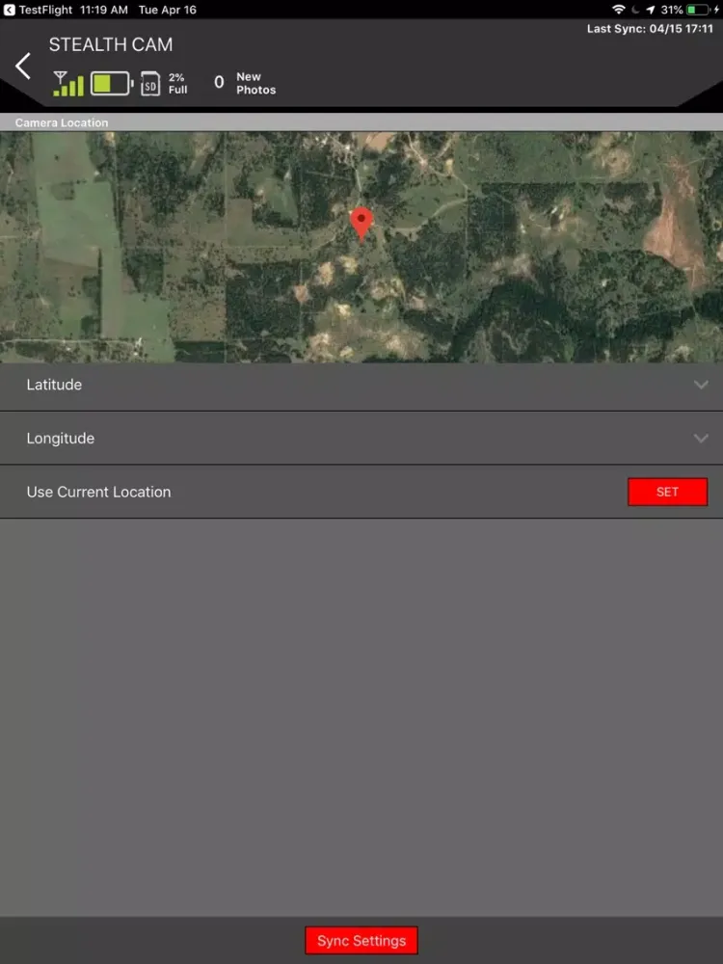
Task: Tap the green cellular signal strength icon
Action: (67, 84)
